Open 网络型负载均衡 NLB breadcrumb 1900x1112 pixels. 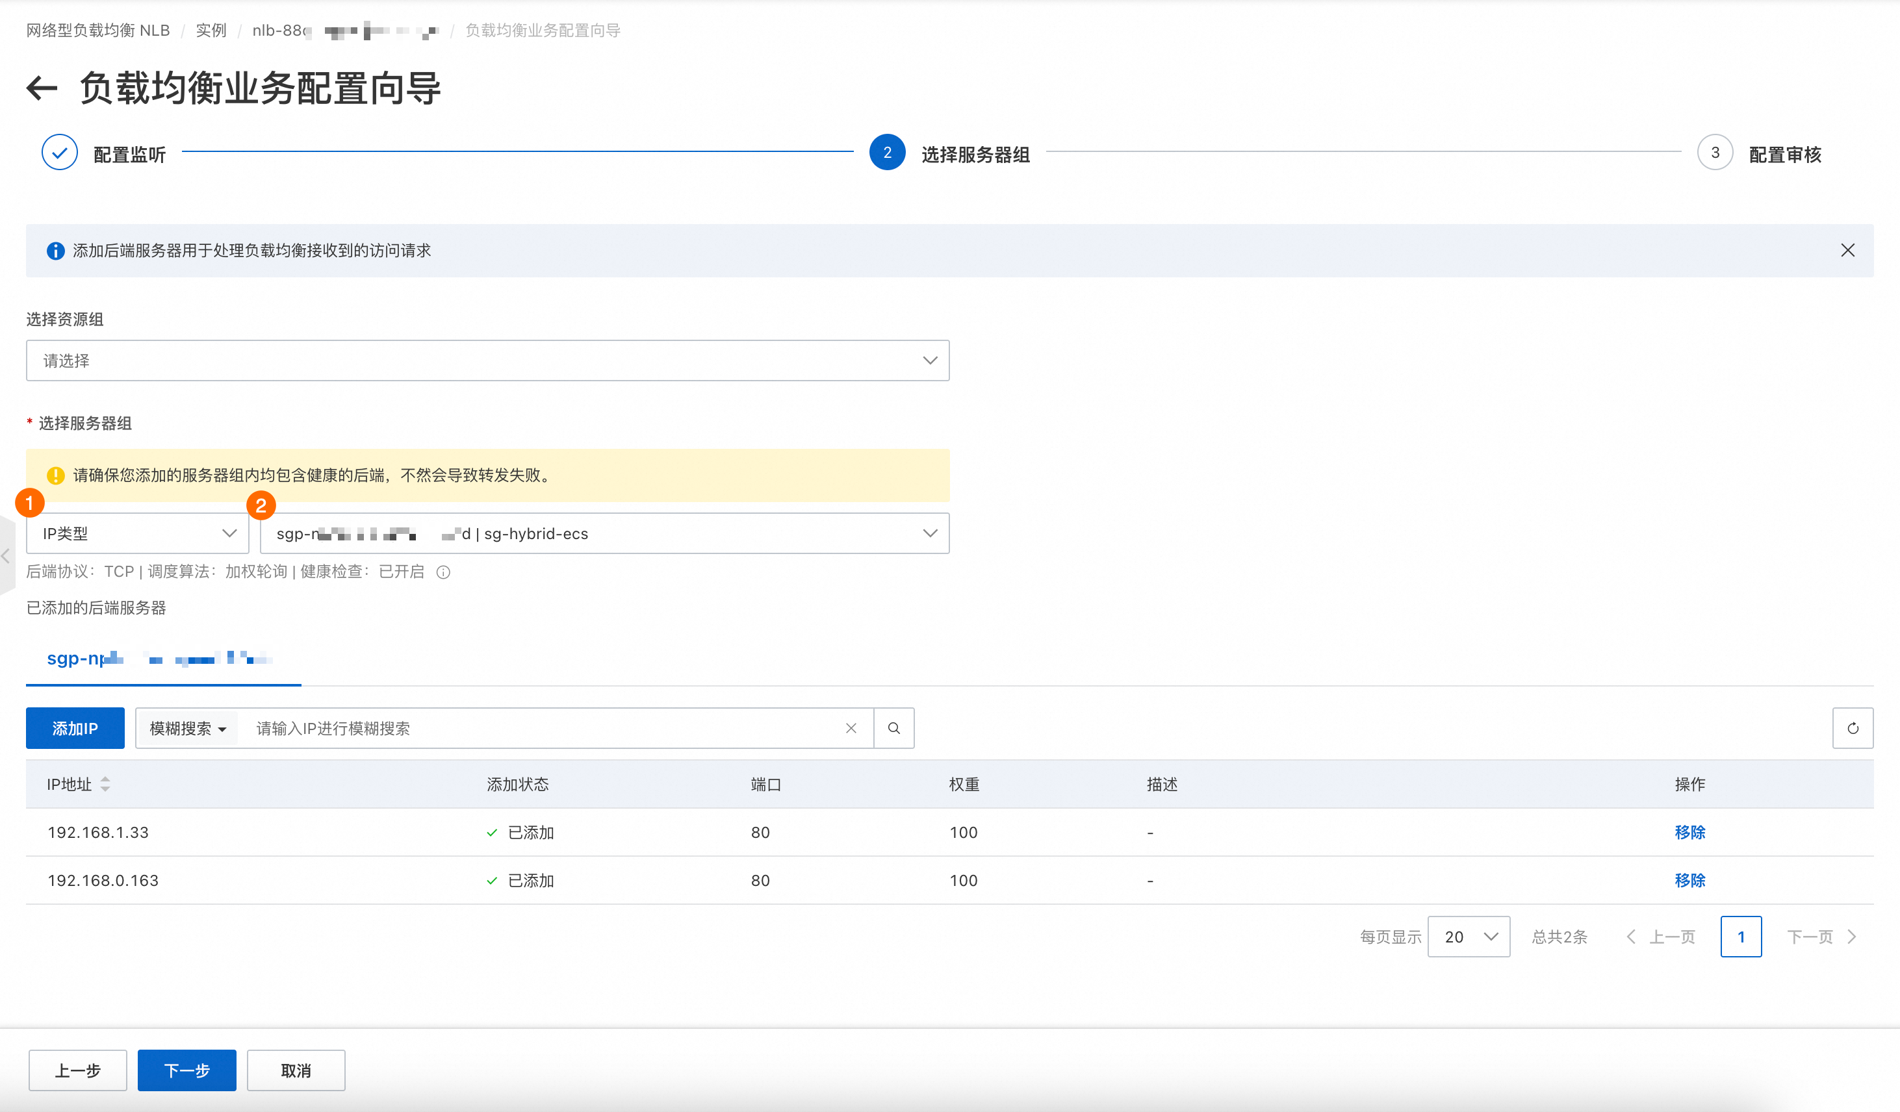pos(98,31)
